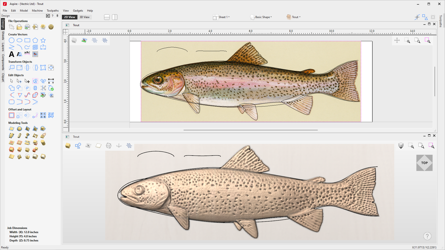Select the Polygon drawing tool
This screenshot has width=445, height=250.
click(35, 40)
